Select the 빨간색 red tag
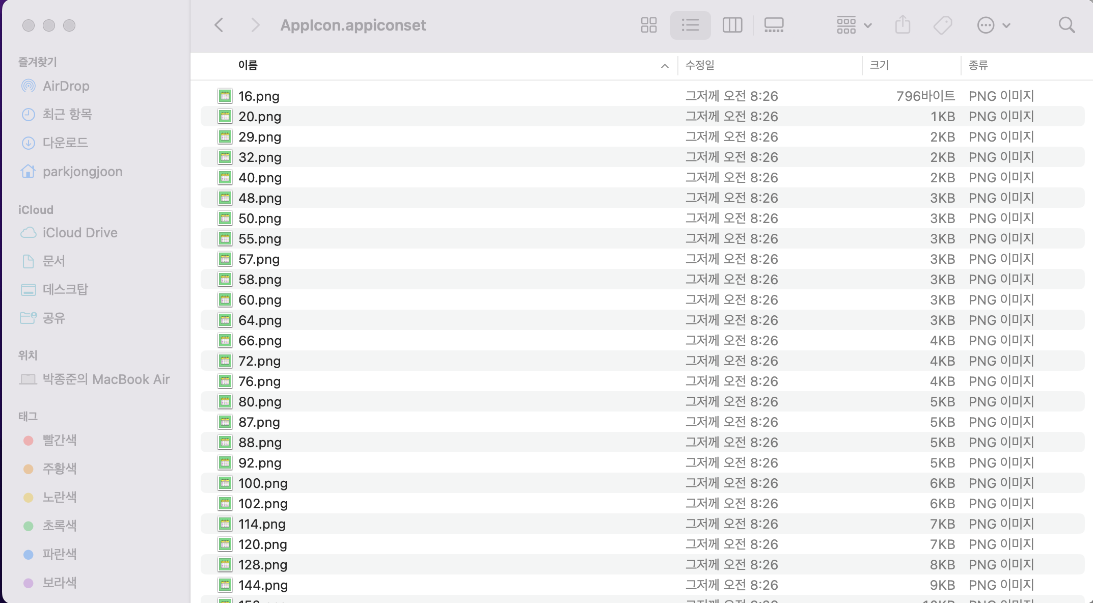This screenshot has width=1093, height=603. [x=59, y=440]
